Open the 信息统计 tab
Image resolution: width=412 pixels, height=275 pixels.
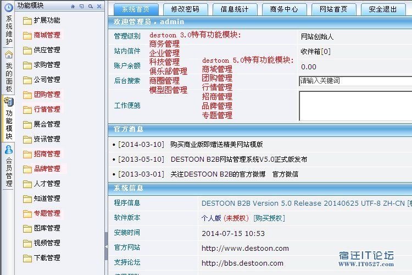click(235, 9)
